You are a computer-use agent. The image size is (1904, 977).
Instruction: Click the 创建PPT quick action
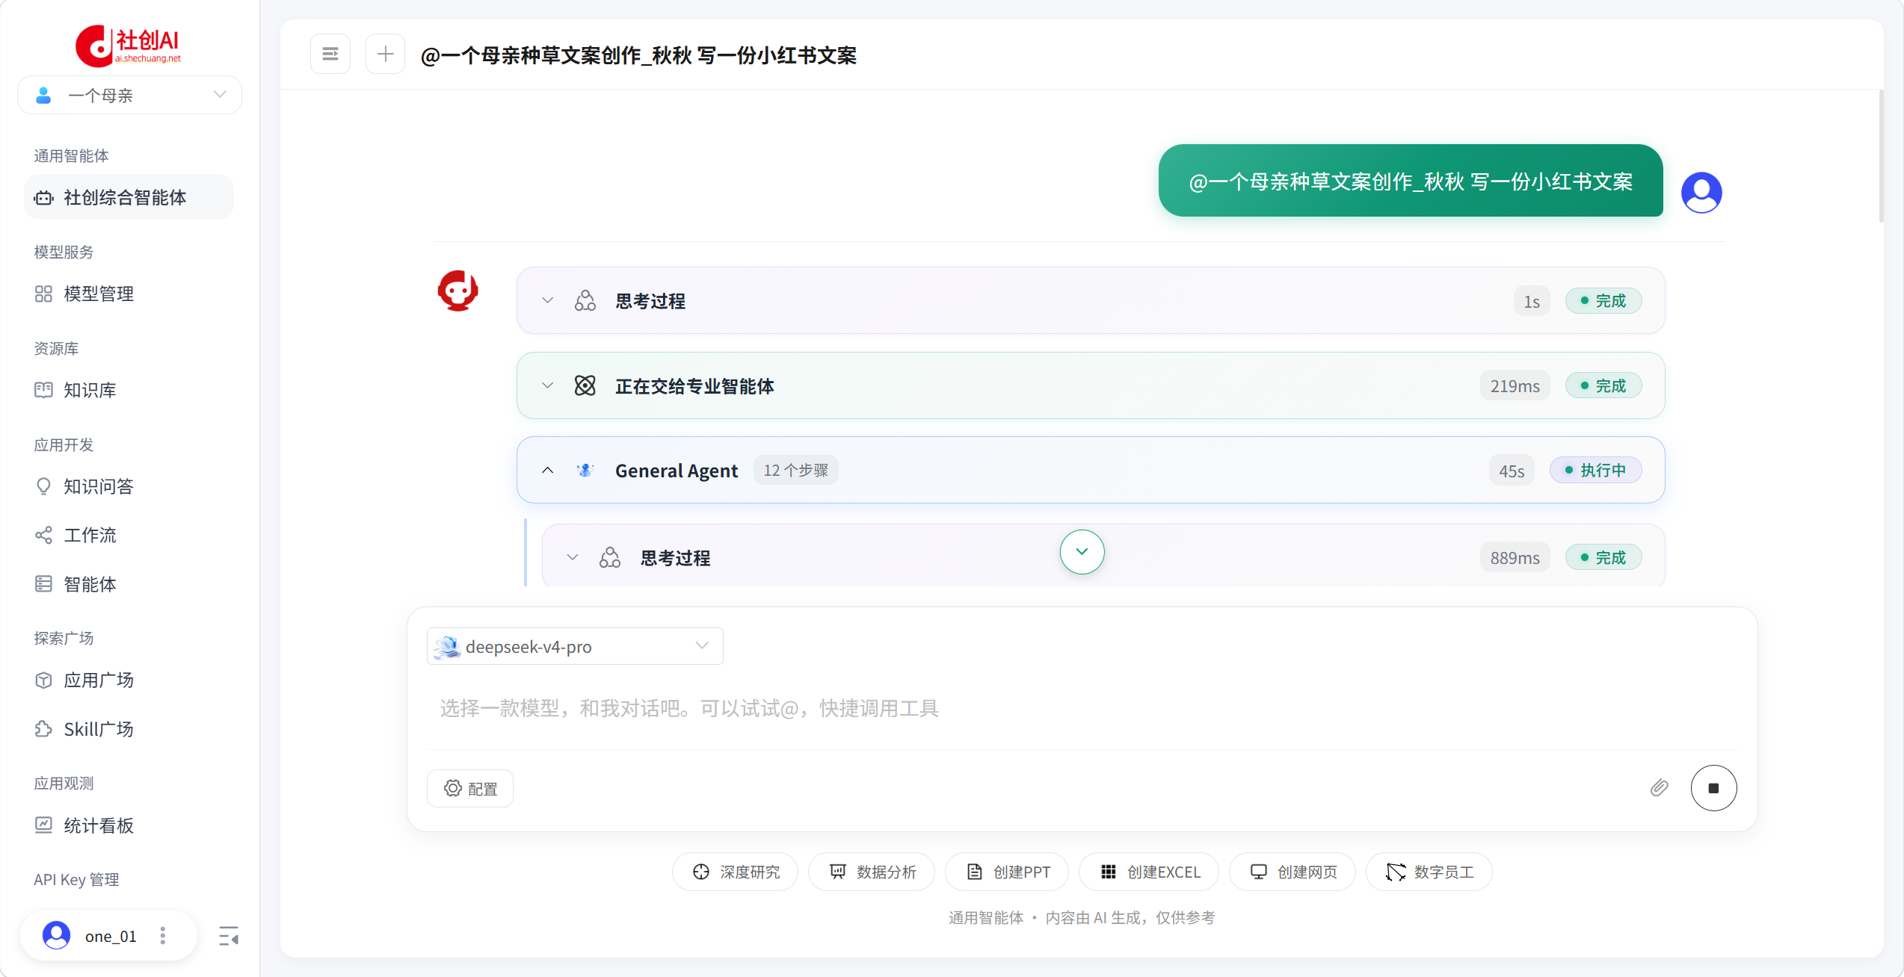coord(1007,872)
